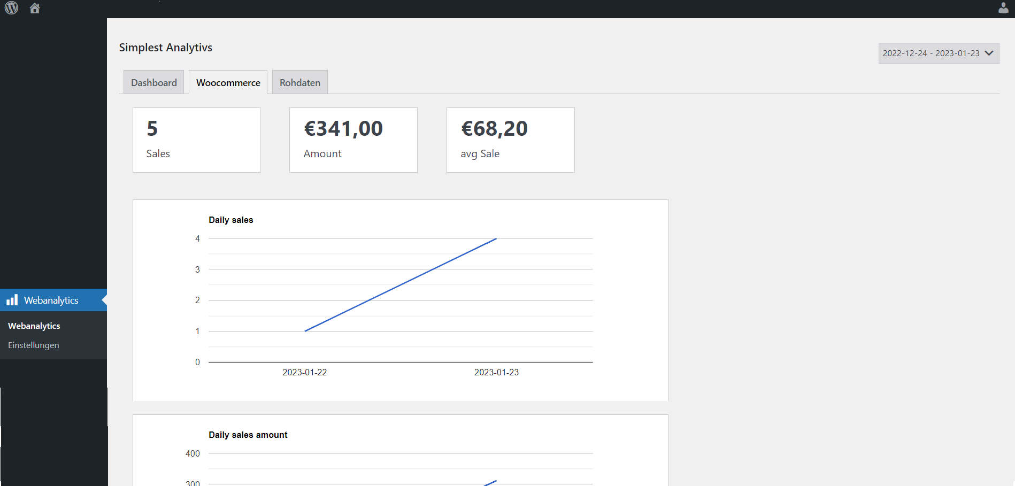Click the Daily sales amount chart title

click(248, 435)
